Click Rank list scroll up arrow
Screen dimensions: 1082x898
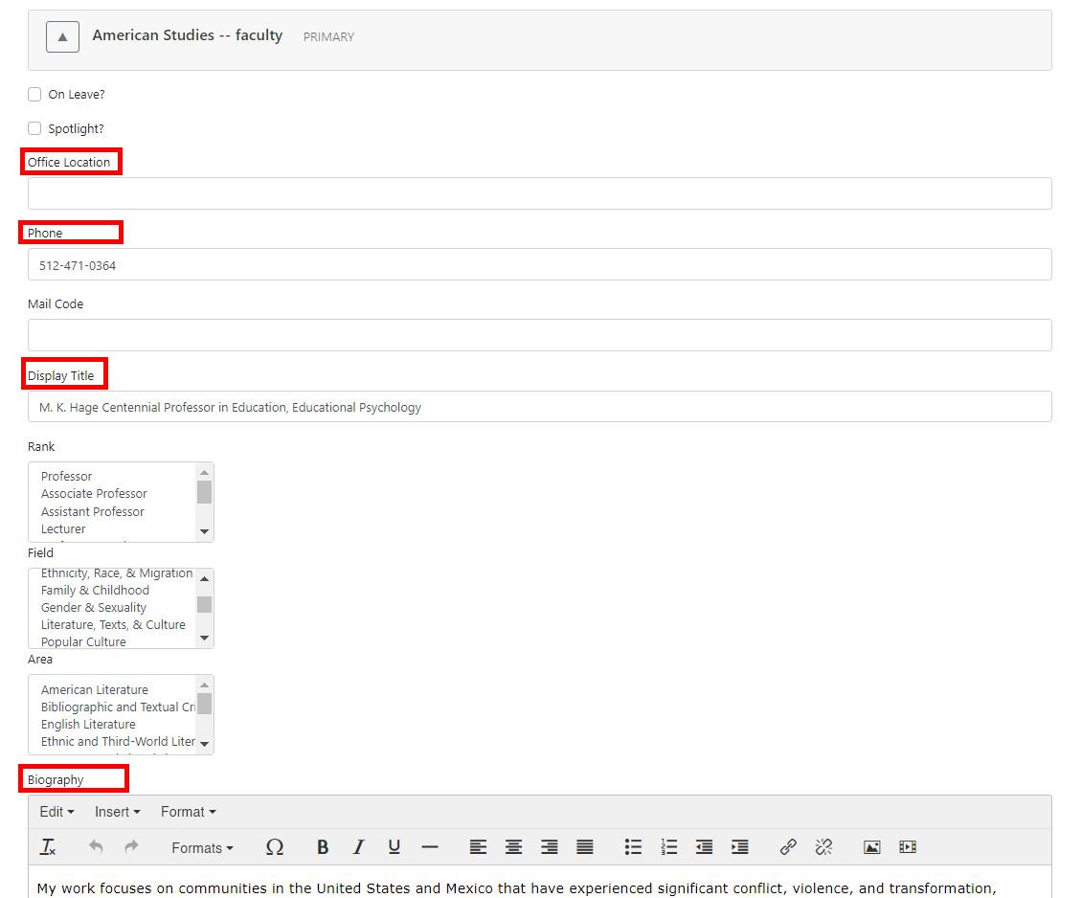coord(204,472)
